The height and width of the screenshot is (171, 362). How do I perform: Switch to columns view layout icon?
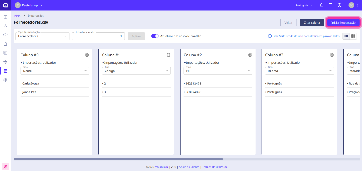[x=346, y=36]
